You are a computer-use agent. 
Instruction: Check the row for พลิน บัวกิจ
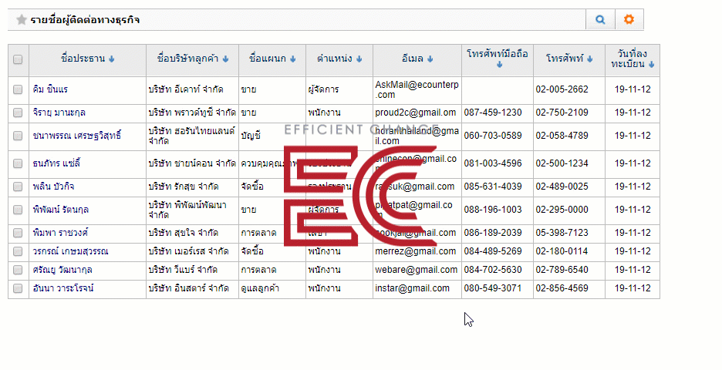[x=18, y=187]
